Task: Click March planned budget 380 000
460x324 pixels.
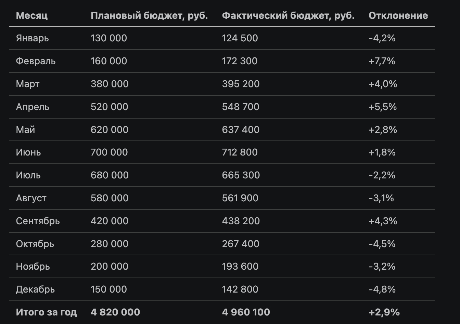Action: pos(110,84)
